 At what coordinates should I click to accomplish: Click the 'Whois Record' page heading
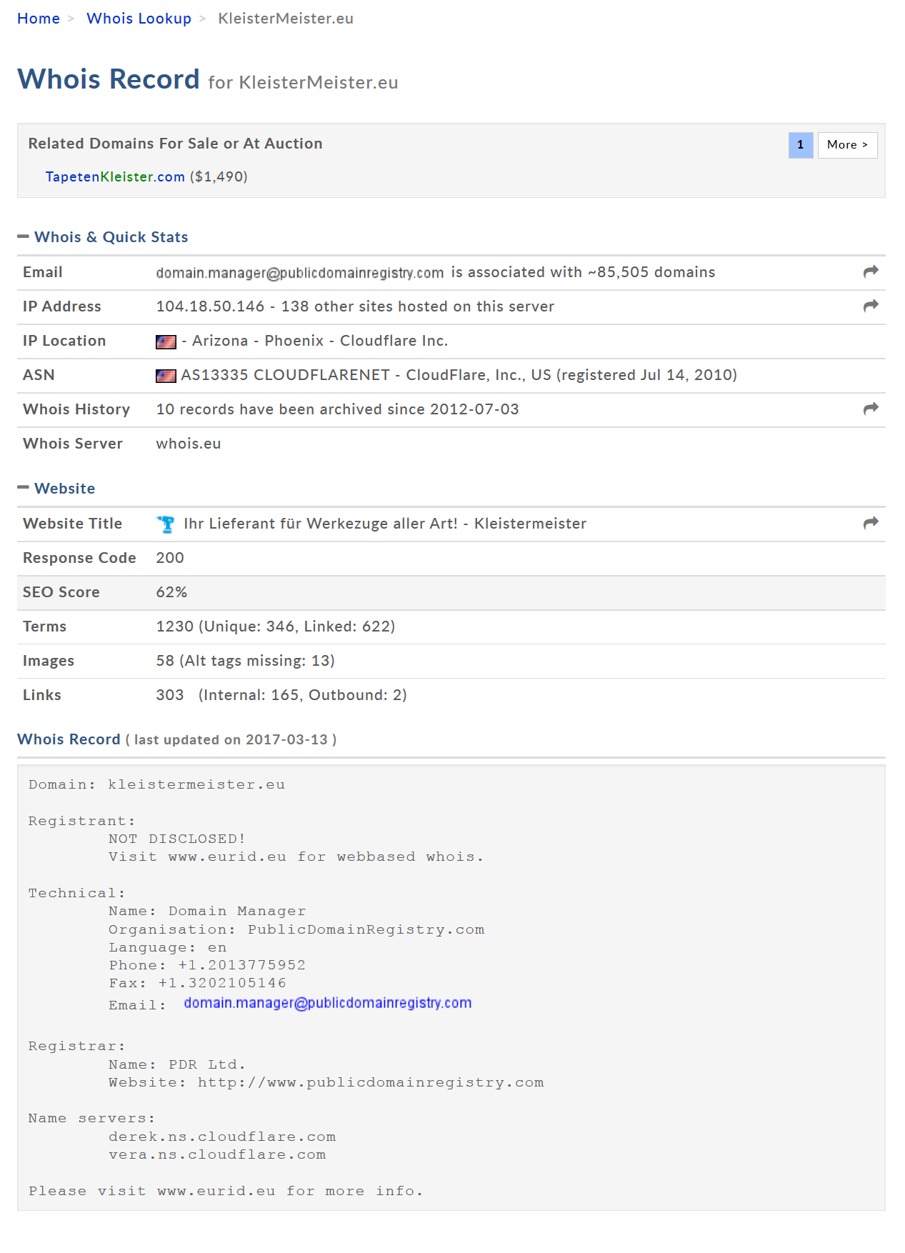109,79
